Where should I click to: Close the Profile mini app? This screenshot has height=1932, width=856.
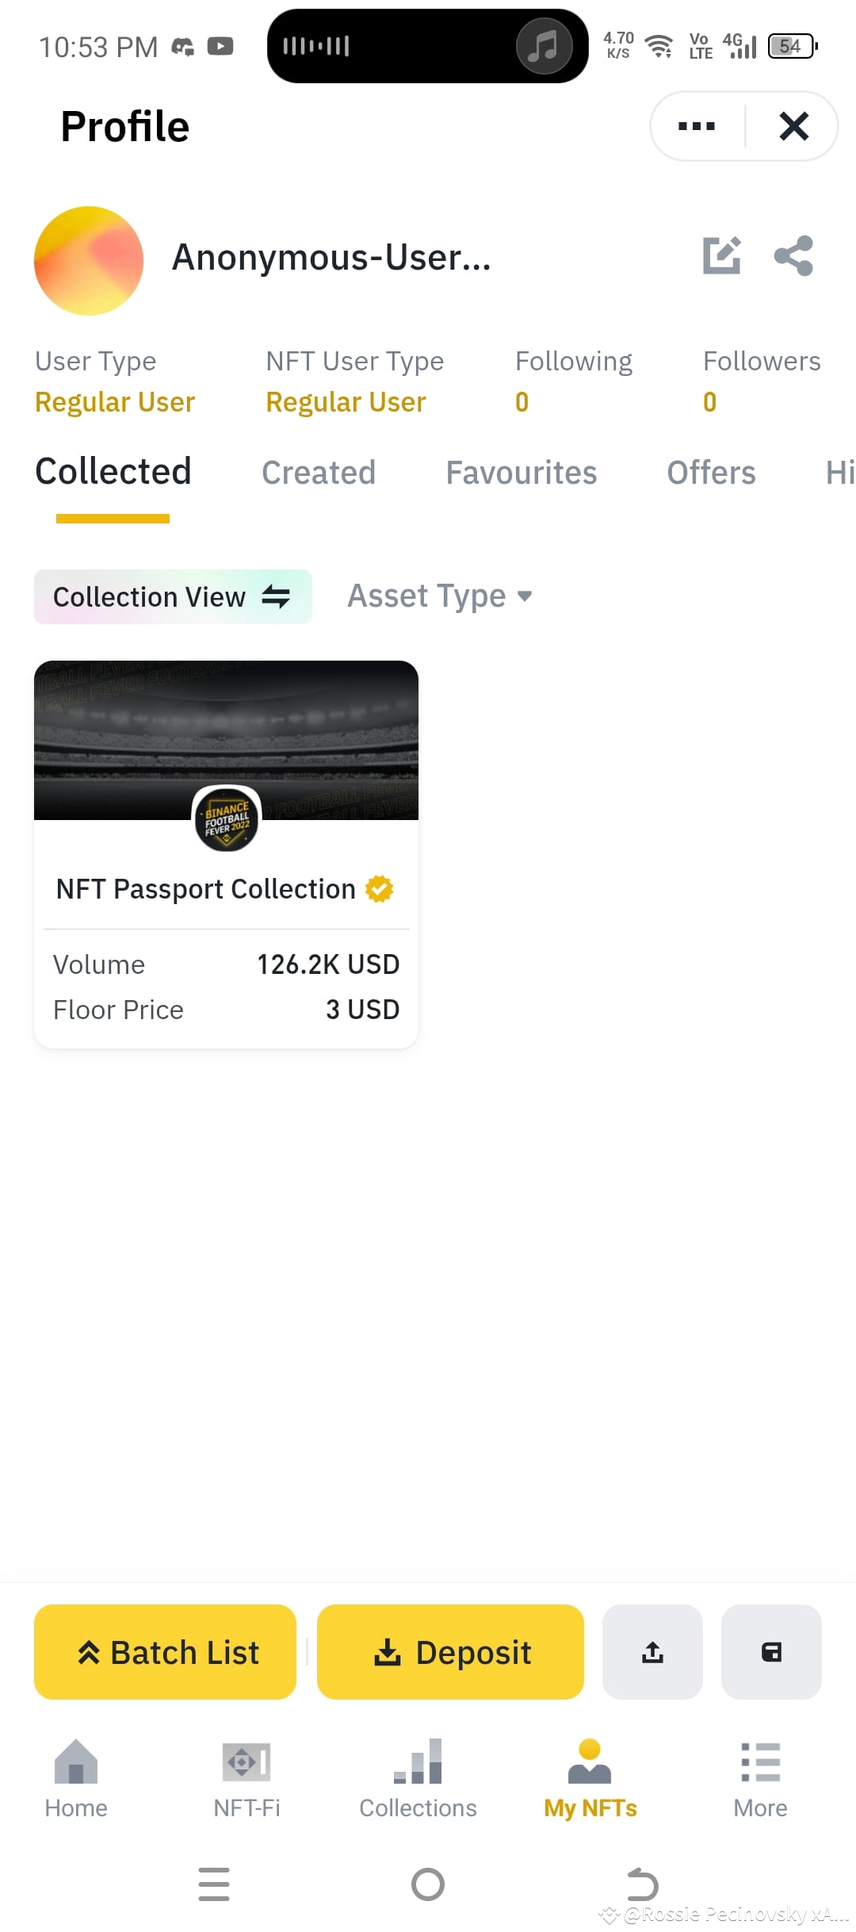click(x=793, y=126)
